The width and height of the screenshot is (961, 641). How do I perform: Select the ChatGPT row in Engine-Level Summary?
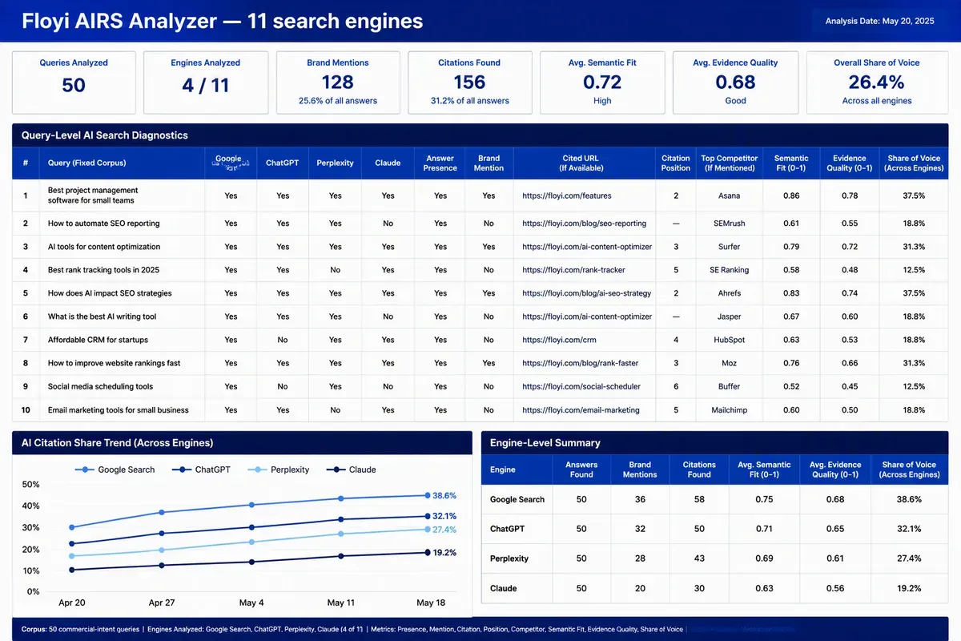(714, 529)
